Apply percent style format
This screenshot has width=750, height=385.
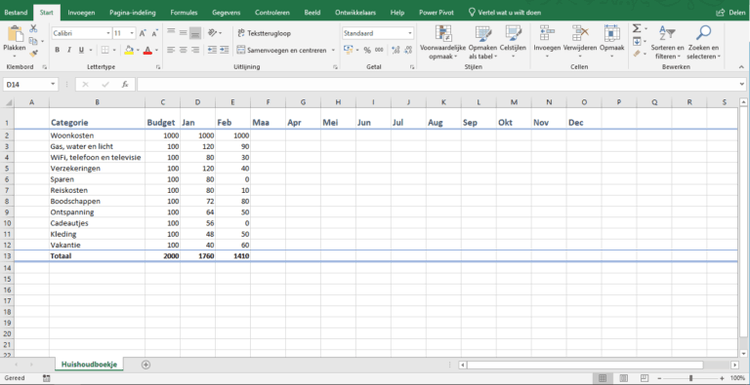(367, 50)
